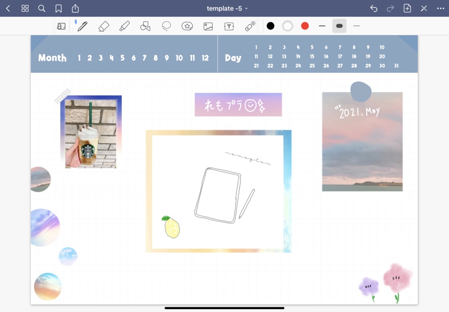
Task: Select the Image insert tool
Action: (x=208, y=26)
